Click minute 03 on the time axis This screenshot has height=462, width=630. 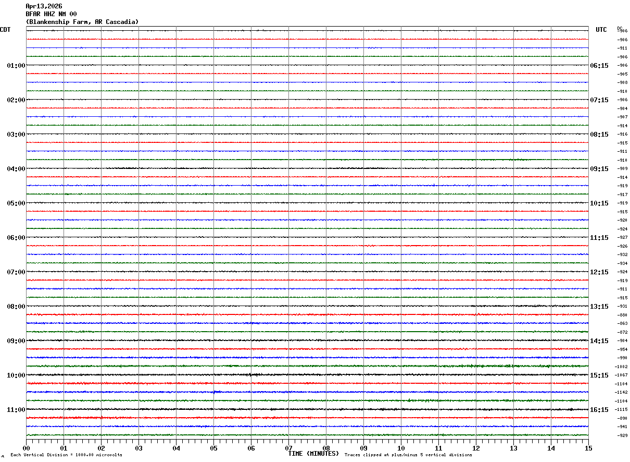click(138, 448)
